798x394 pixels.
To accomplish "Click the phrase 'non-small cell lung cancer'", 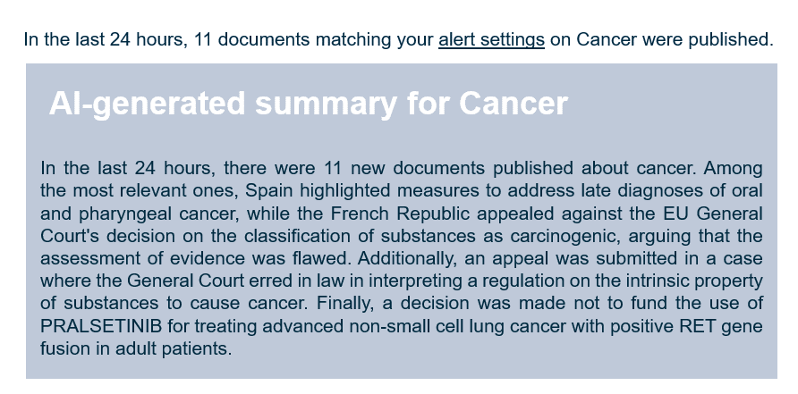I will coord(419,326).
